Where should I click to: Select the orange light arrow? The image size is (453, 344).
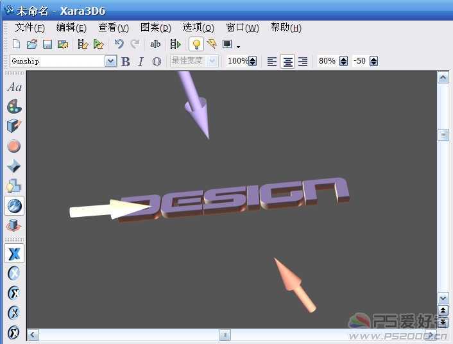tap(294, 285)
